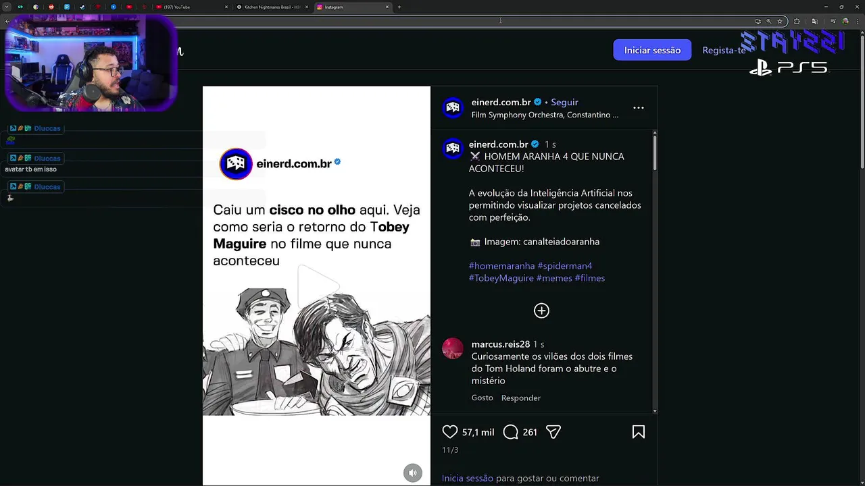Click the install app icon in address bar
Screen dimensions: 865x486
point(758,21)
